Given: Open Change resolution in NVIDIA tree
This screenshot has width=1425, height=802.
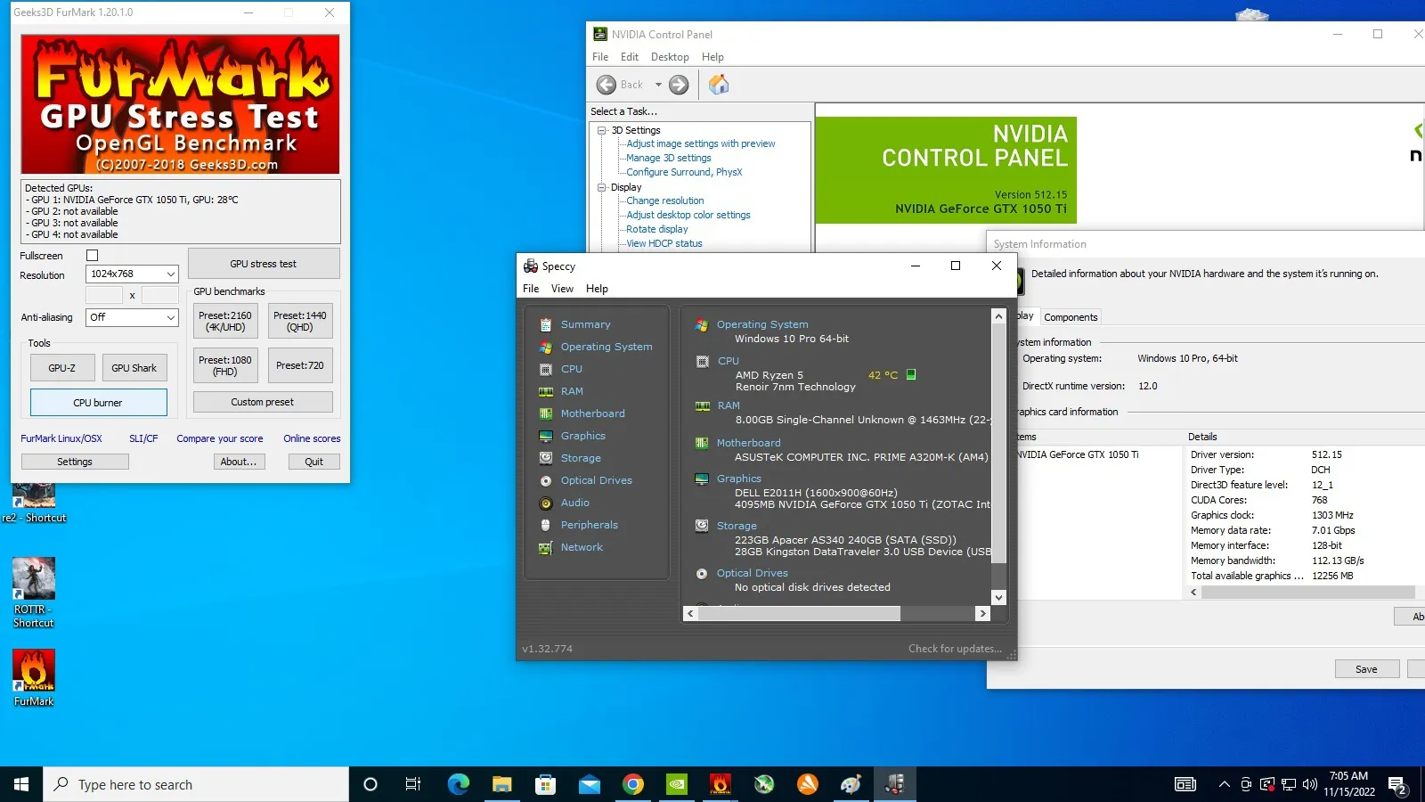Looking at the screenshot, I should 665,200.
